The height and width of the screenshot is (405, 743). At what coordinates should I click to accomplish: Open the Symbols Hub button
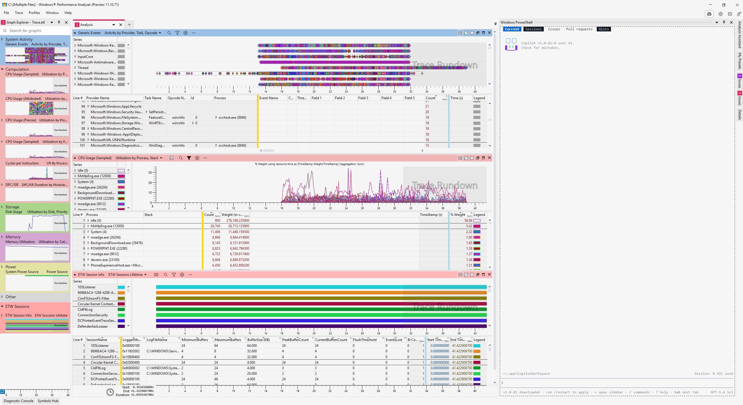coord(48,401)
